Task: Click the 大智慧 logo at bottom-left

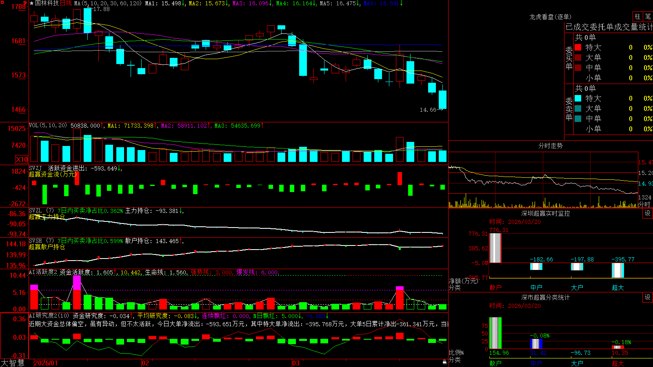Action: 13,363
